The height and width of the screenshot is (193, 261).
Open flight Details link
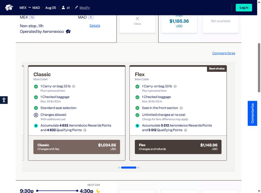95,26
